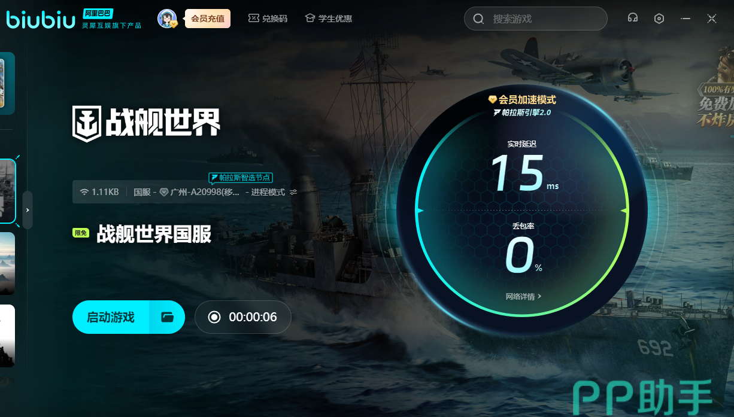The image size is (734, 417).
Task: Click the 启动游戏 launch button
Action: [111, 317]
